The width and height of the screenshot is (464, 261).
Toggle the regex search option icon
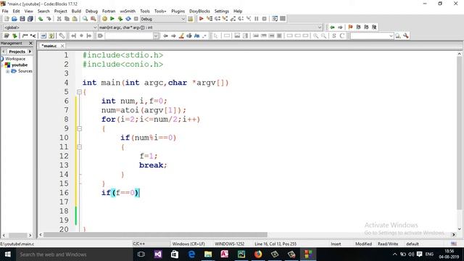click(204, 36)
